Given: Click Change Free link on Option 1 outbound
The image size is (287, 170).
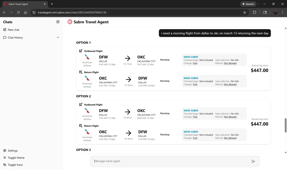Looking at the screenshot, I should click(x=195, y=63).
